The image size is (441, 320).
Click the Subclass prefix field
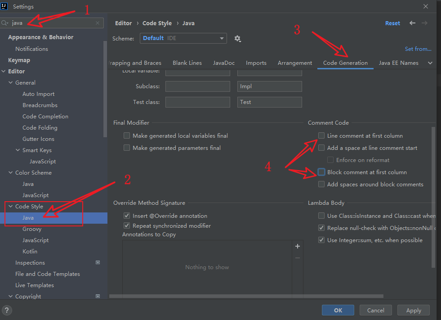pos(198,86)
